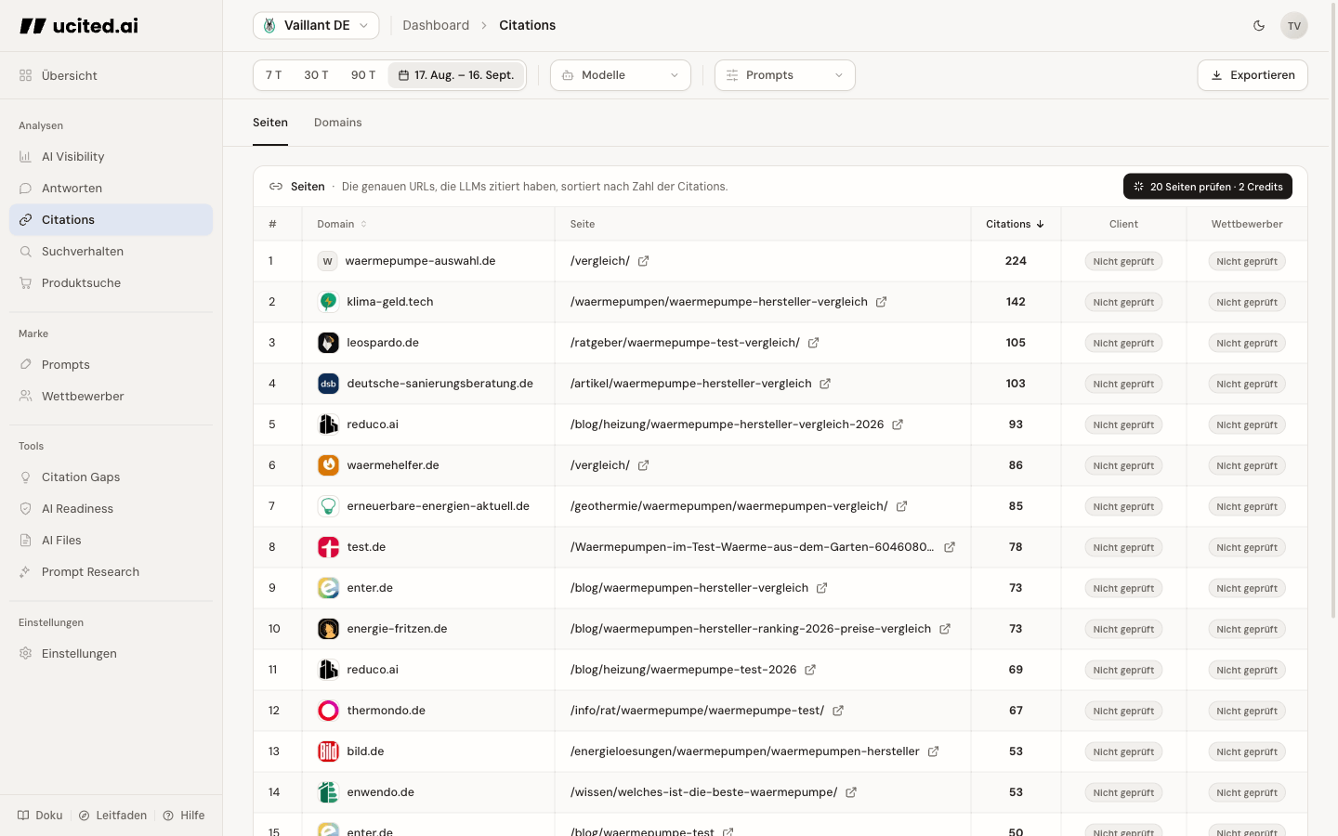The image size is (1338, 836).
Task: Select the 7 T time range
Action: 273,75
